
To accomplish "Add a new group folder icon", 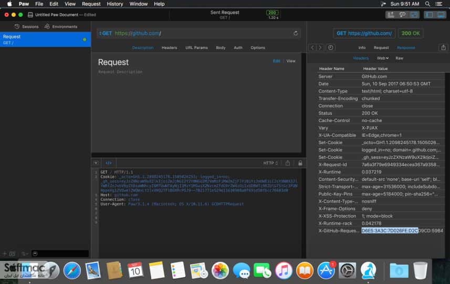I will (x=13, y=254).
